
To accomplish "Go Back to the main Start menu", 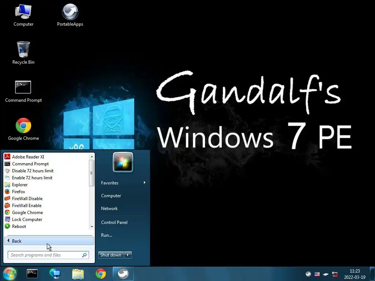I will pyautogui.click(x=49, y=241).
